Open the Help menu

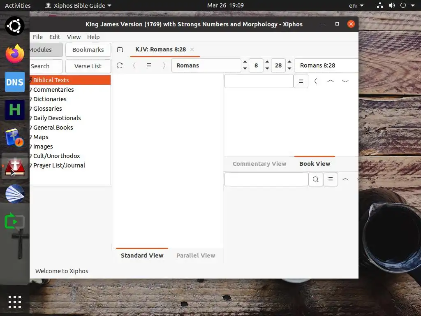tap(93, 37)
